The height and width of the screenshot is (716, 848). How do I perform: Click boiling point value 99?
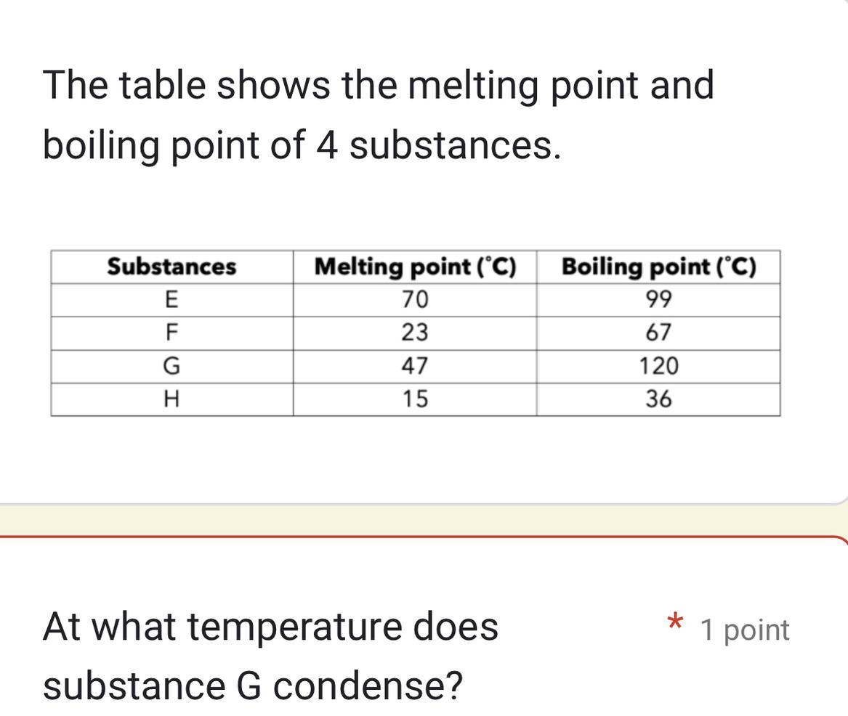[659, 300]
